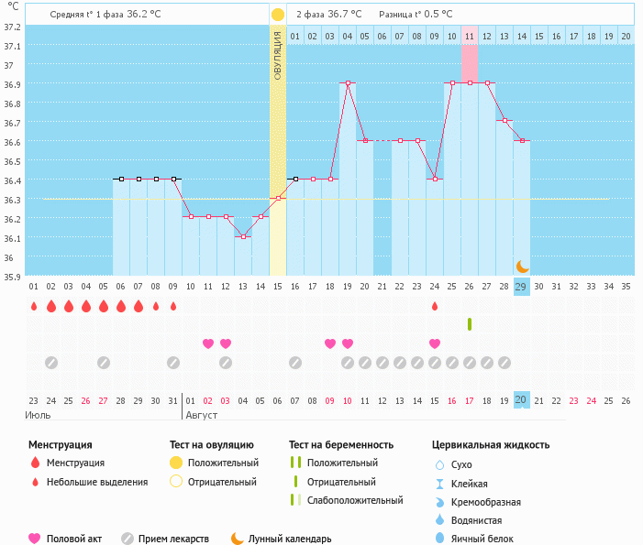
Task: Click the pink highlighted day 11 in phase 2 header
Action: point(470,36)
